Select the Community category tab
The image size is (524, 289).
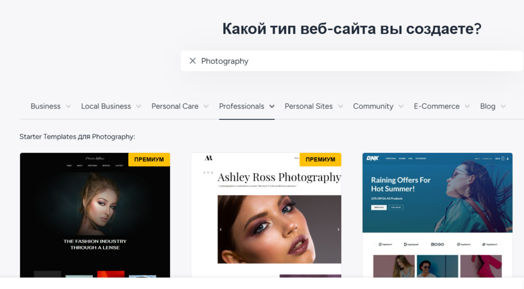pos(373,106)
